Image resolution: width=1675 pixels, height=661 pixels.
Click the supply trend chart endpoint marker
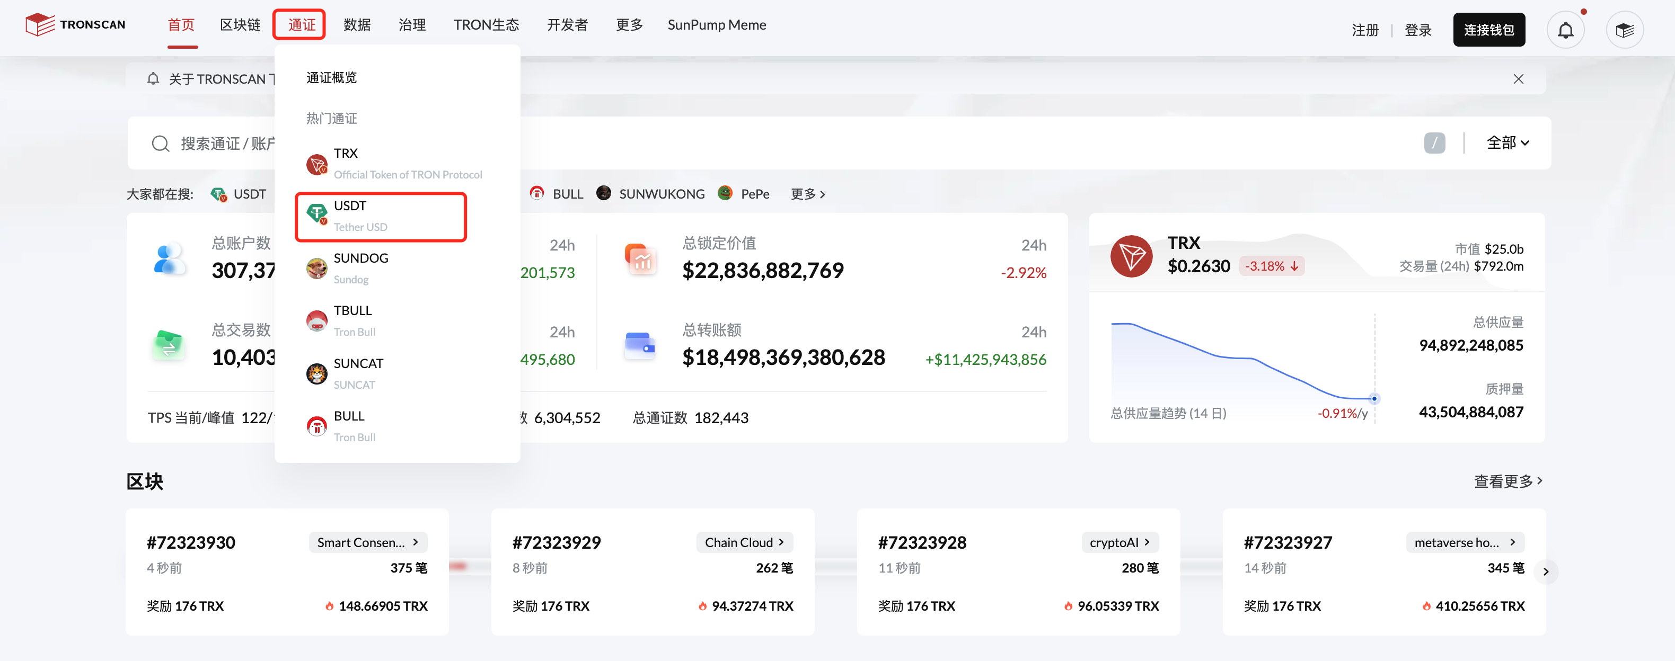pyautogui.click(x=1374, y=398)
